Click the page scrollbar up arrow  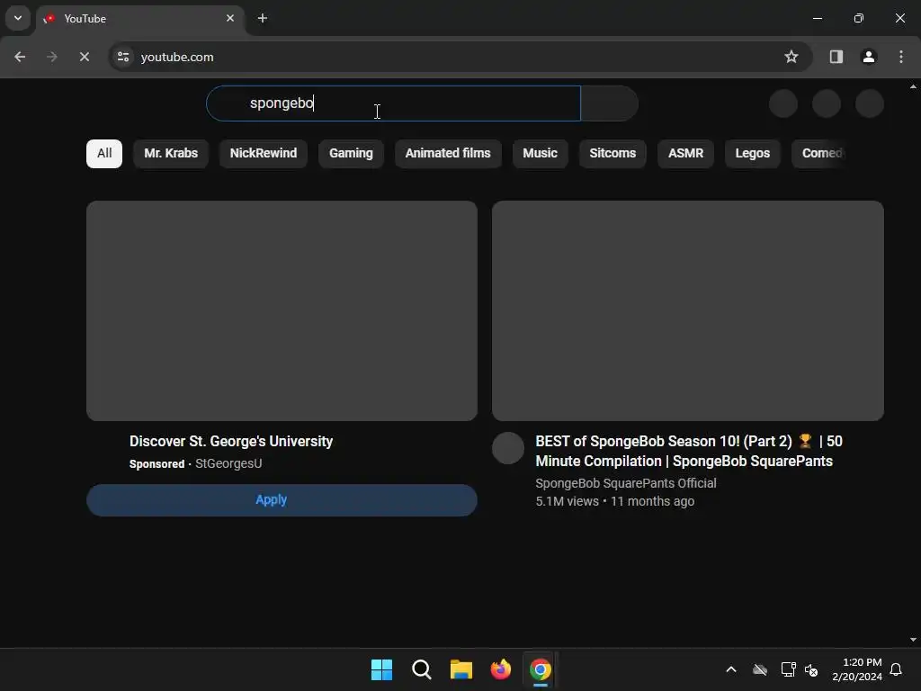[913, 86]
